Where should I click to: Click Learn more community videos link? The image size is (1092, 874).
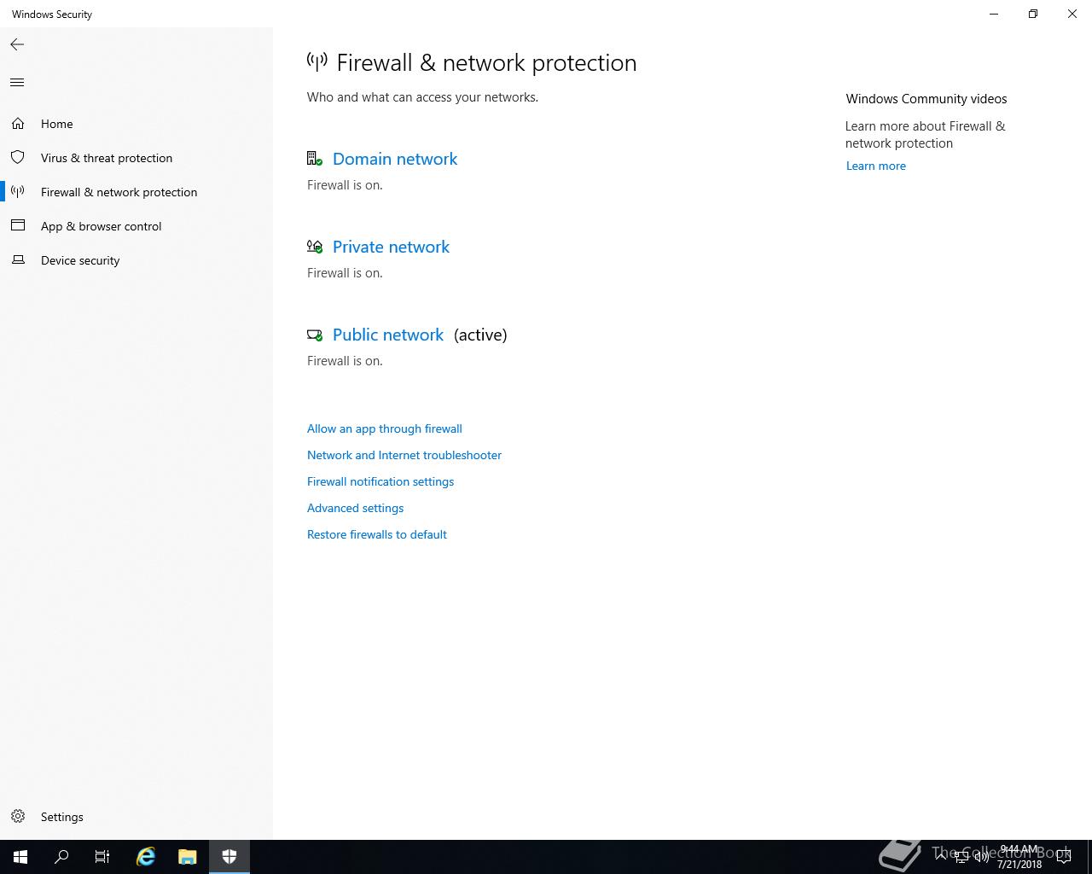pos(876,166)
